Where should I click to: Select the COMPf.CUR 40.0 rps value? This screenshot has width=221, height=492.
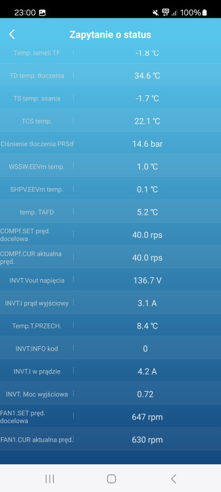147,258
